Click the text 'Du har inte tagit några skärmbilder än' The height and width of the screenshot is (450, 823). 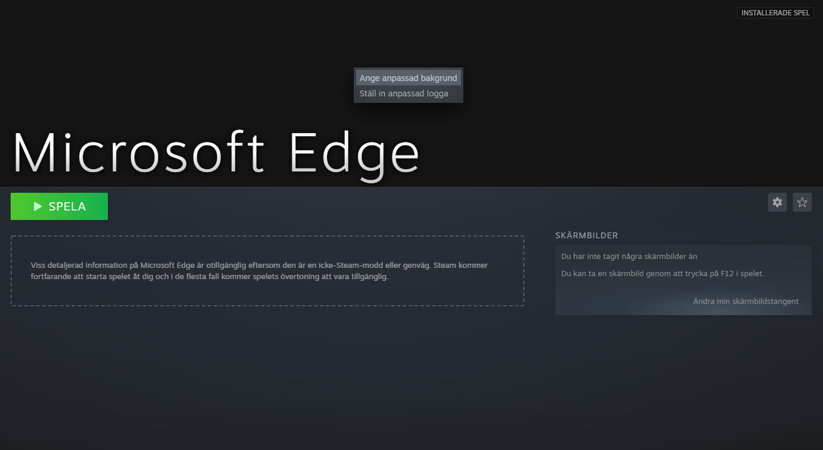629,257
